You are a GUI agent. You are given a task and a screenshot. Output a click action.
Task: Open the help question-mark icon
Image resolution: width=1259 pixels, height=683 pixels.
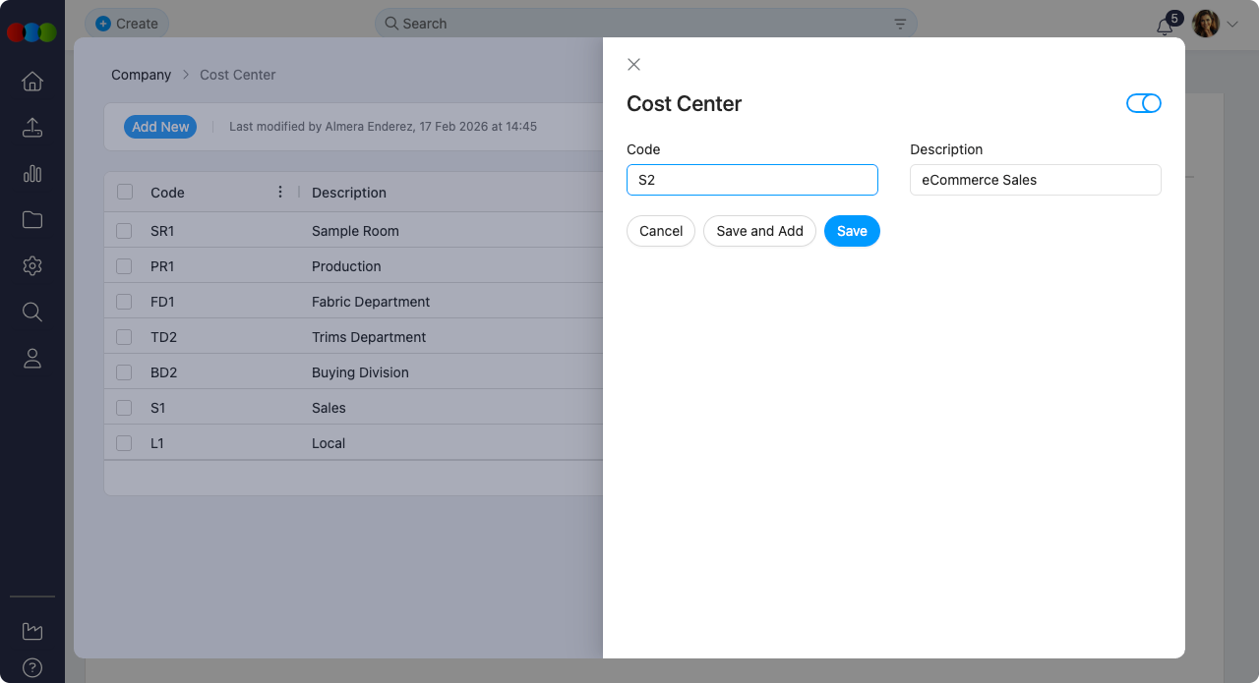[32, 668]
